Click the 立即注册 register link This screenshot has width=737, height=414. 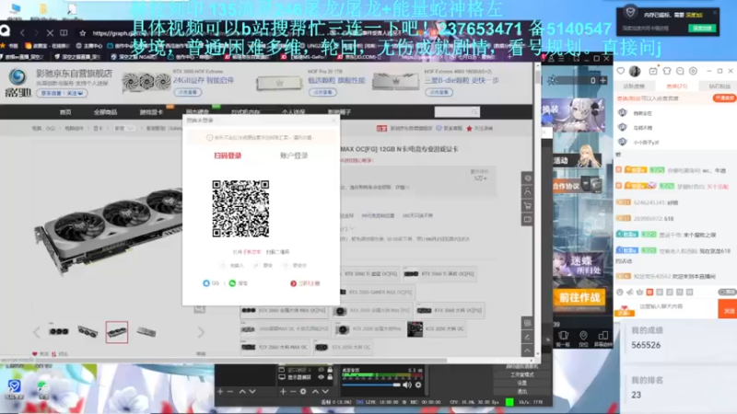(x=305, y=283)
